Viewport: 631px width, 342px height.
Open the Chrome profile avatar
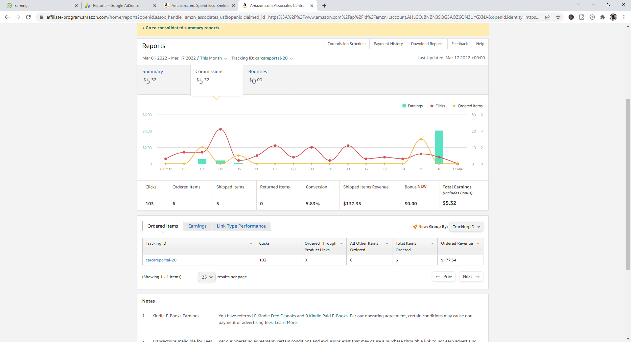(x=613, y=17)
